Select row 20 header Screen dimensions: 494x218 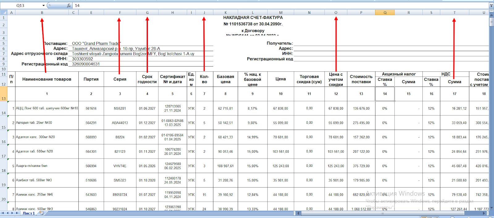click(4, 195)
